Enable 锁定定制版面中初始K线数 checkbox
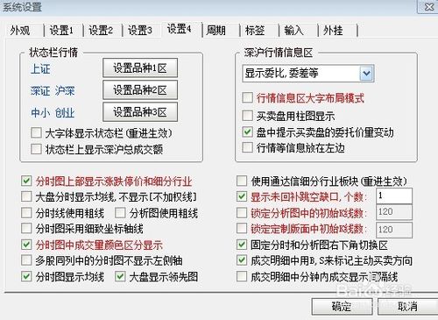438x320 pixels. pyautogui.click(x=242, y=228)
